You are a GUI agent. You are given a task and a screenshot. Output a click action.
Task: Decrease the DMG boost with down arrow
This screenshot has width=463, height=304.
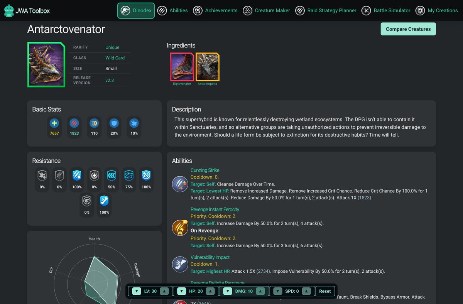(x=228, y=291)
